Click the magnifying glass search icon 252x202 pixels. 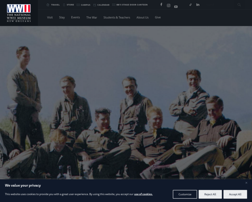239,5
